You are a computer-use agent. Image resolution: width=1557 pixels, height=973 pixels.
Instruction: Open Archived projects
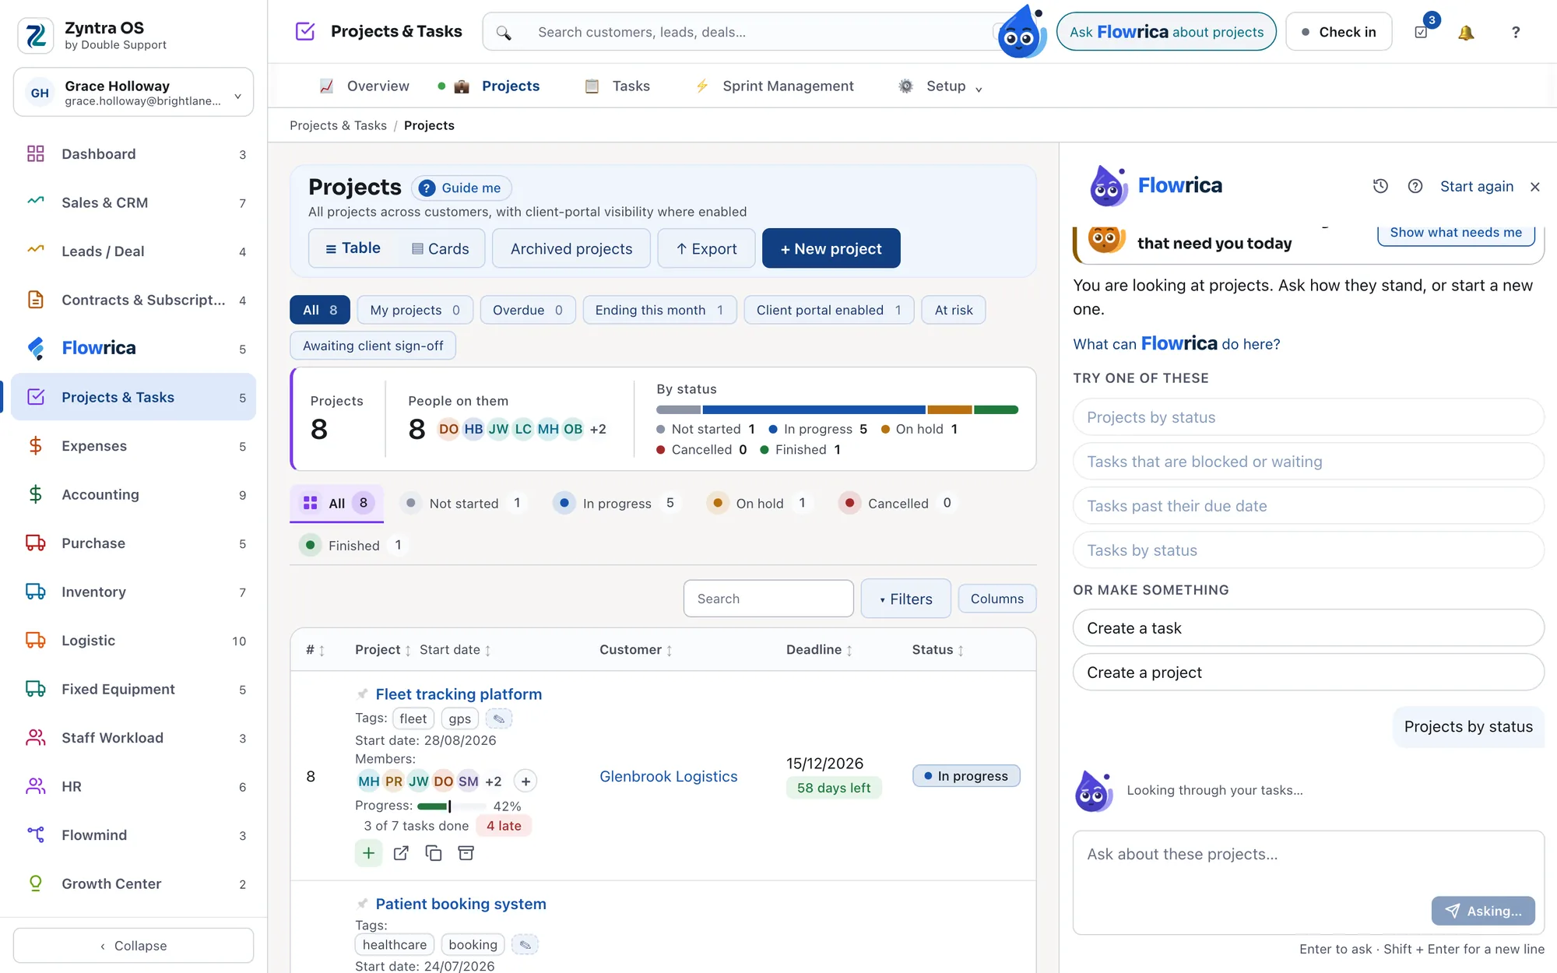point(571,248)
